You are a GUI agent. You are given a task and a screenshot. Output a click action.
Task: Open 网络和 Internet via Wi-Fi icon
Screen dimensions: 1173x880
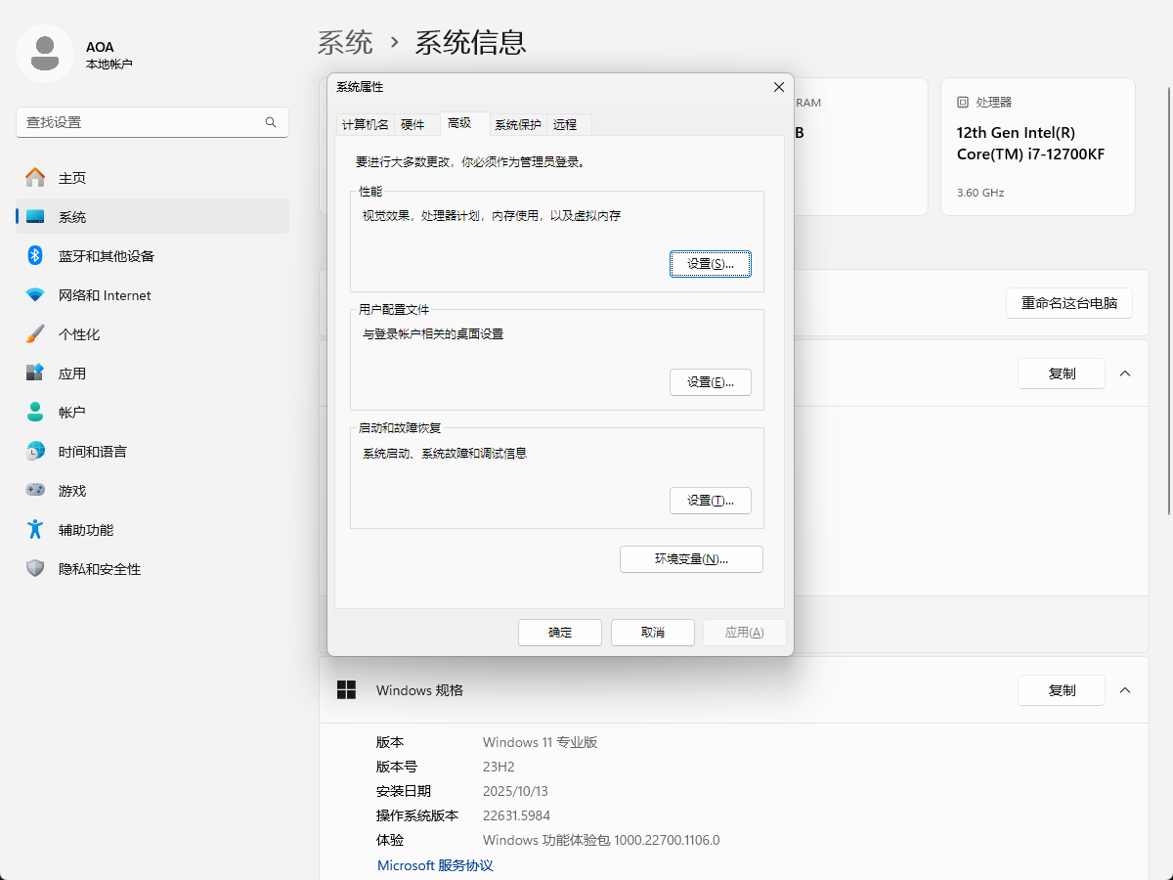[x=35, y=294]
